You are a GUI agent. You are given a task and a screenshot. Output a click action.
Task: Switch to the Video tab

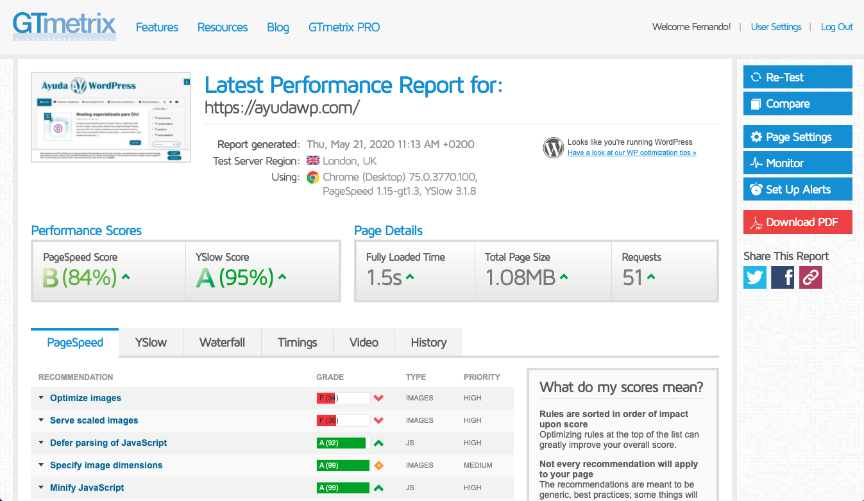pyautogui.click(x=364, y=342)
